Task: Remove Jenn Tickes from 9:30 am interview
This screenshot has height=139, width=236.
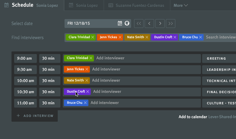Action: pyautogui.click(x=87, y=69)
